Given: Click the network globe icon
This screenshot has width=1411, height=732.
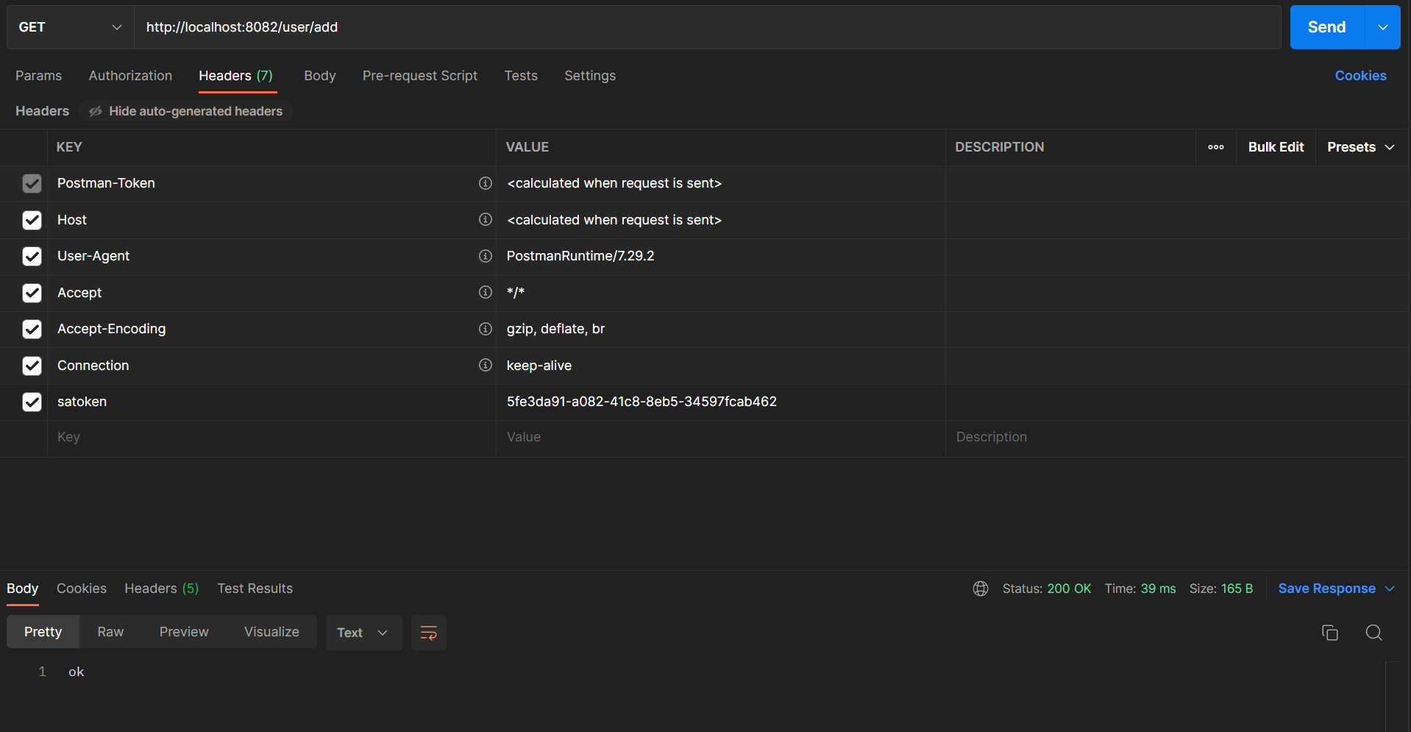Looking at the screenshot, I should pyautogui.click(x=980, y=589).
